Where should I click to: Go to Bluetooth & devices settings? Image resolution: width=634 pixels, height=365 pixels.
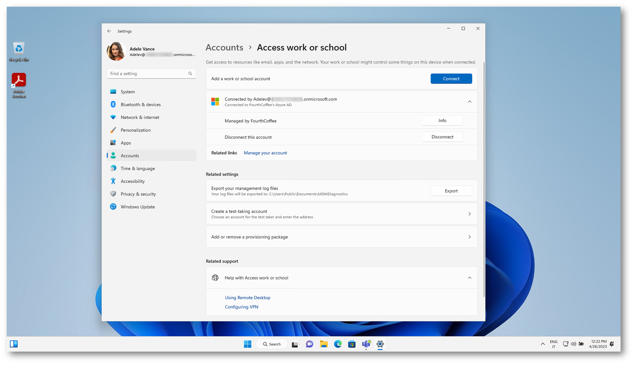pos(141,104)
